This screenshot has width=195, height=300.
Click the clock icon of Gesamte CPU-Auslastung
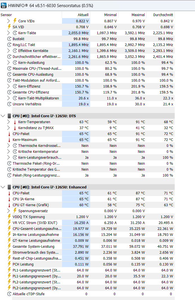(9, 74)
